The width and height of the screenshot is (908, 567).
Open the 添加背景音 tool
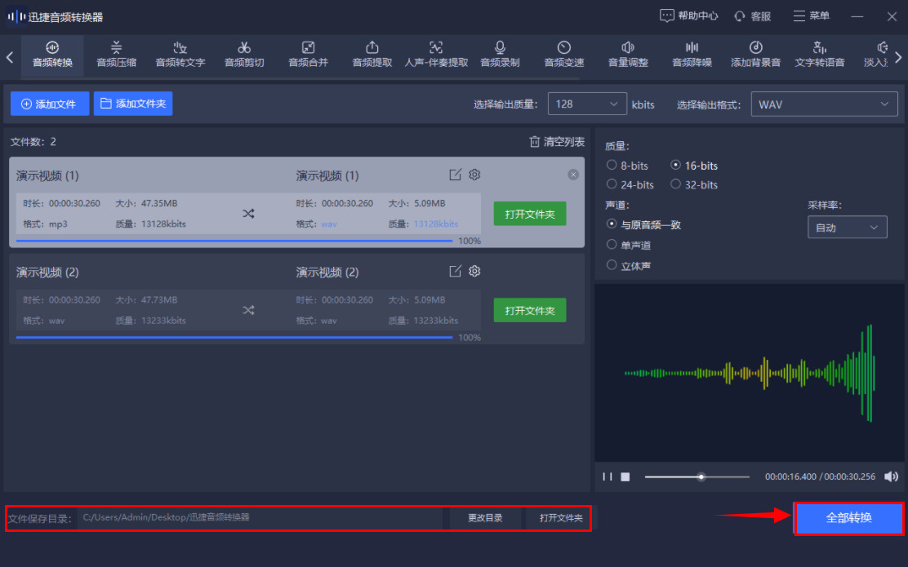(755, 55)
